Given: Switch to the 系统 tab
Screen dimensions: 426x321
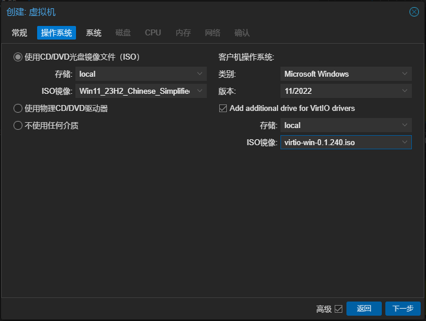Looking at the screenshot, I should 94,33.
